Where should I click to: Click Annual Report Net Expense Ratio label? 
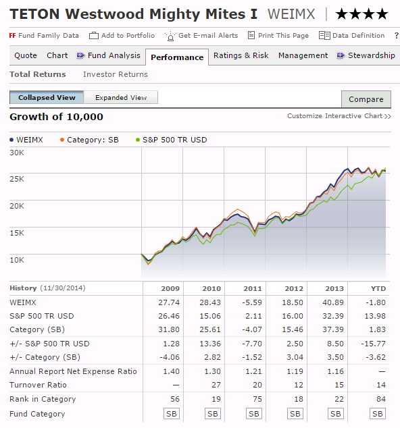[x=73, y=371]
